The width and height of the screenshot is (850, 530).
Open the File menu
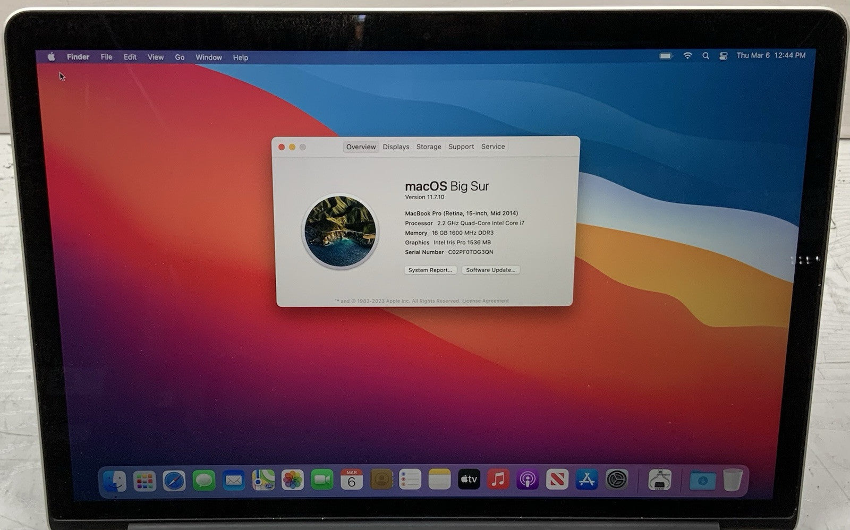tap(107, 57)
